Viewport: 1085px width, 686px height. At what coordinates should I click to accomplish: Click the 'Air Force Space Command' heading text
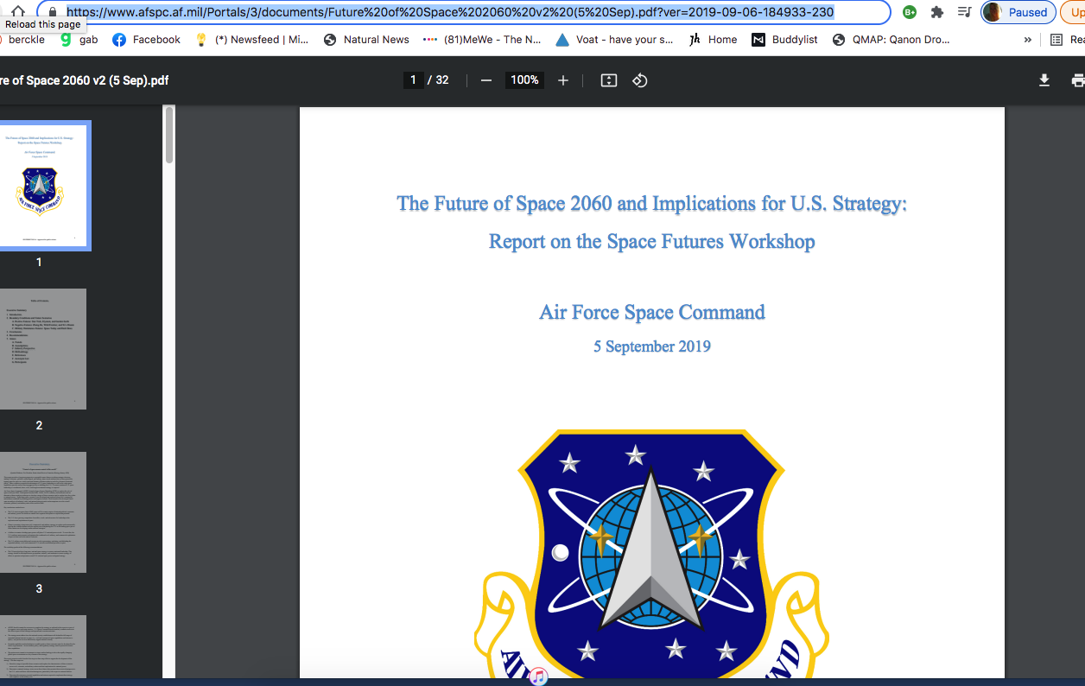click(652, 312)
